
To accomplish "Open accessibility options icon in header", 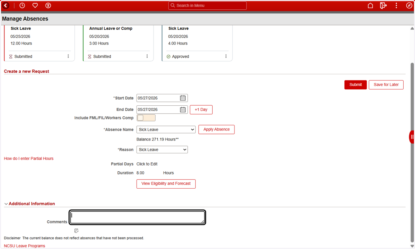I will click(48, 6).
